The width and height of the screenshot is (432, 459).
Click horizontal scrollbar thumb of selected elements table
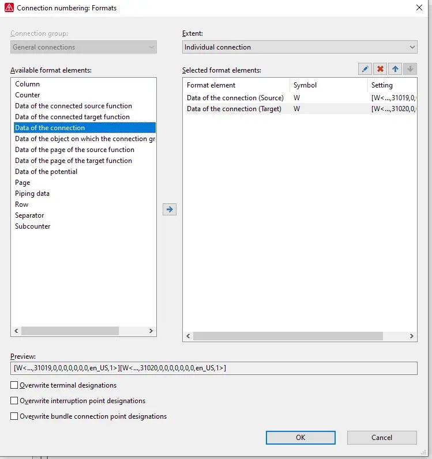[x=288, y=336]
